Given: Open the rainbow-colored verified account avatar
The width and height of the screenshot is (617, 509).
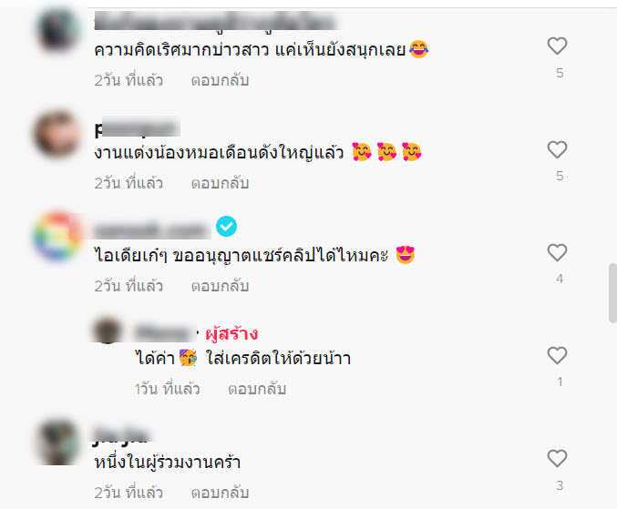Looking at the screenshot, I should click(57, 236).
